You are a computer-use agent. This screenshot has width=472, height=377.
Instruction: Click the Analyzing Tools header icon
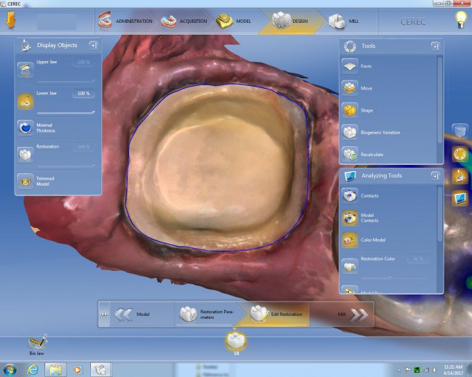point(350,176)
